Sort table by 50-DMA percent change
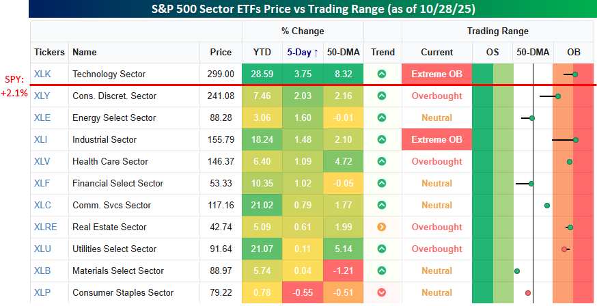 [343, 52]
